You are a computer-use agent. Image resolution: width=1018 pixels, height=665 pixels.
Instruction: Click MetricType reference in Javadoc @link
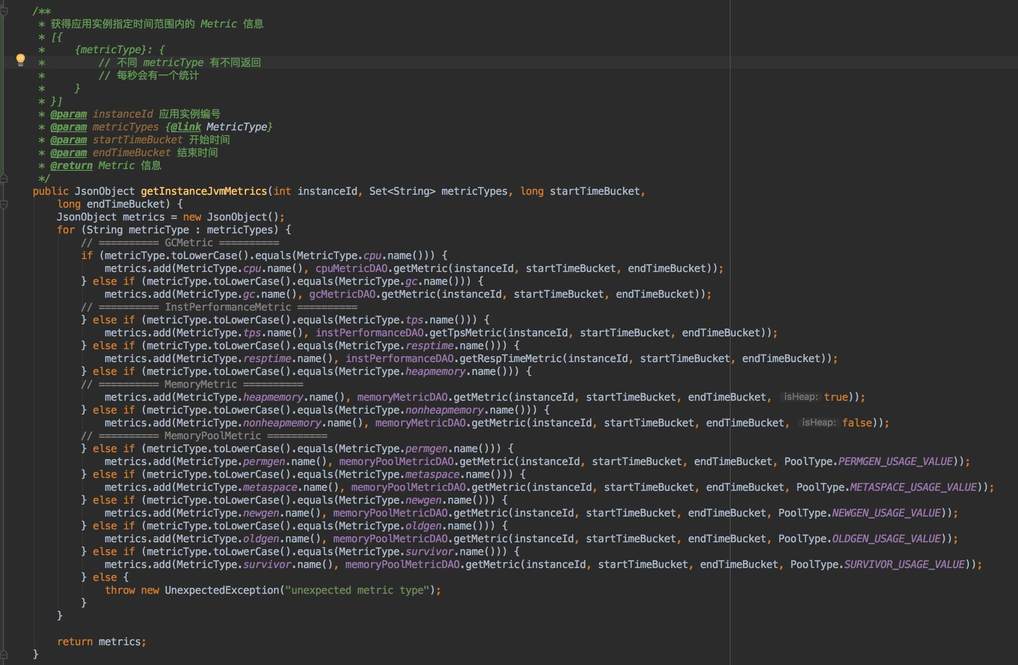point(237,127)
